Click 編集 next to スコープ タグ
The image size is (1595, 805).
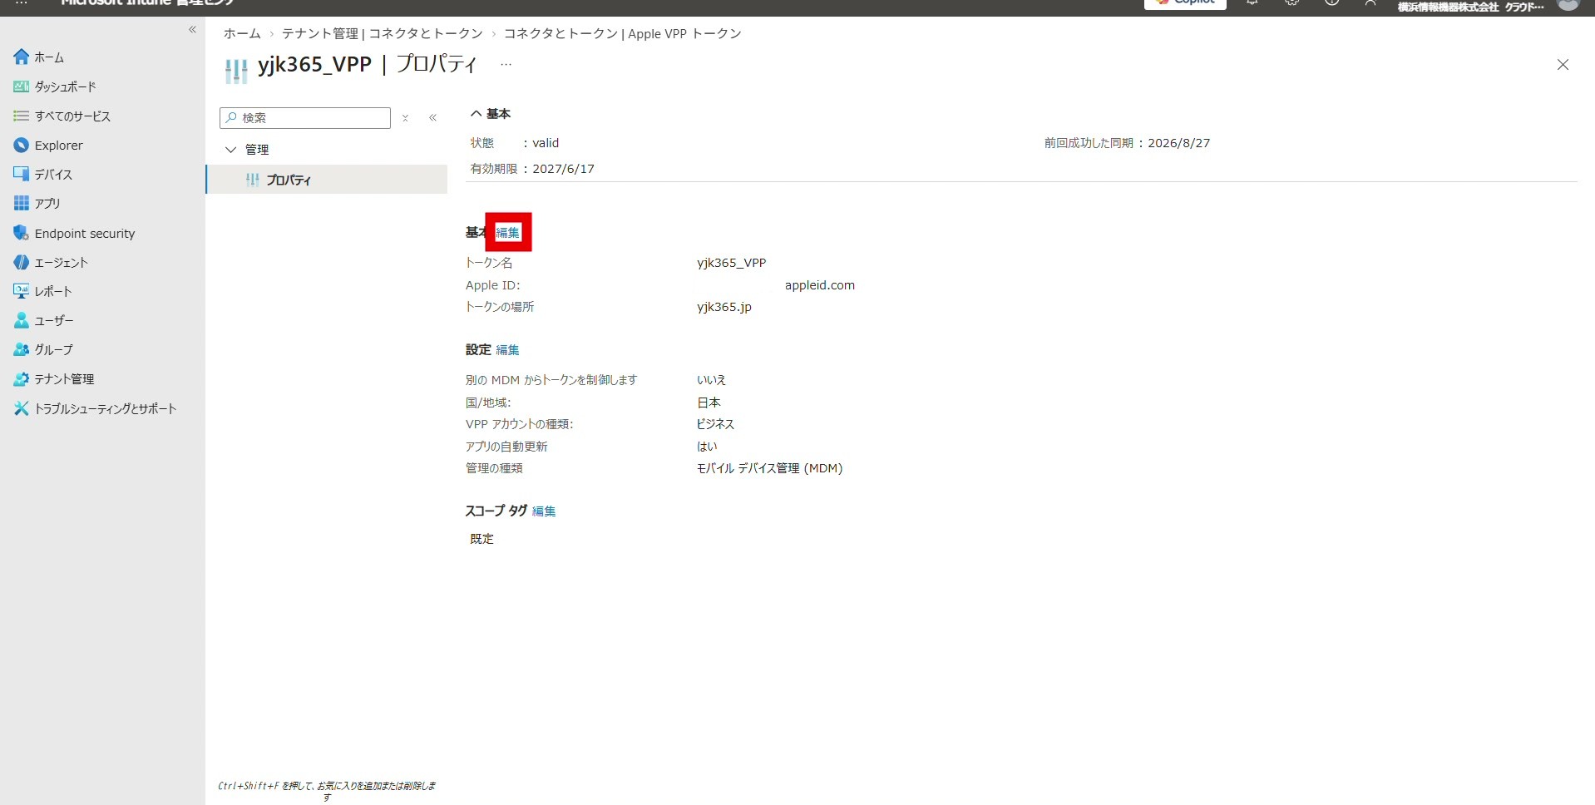[544, 511]
